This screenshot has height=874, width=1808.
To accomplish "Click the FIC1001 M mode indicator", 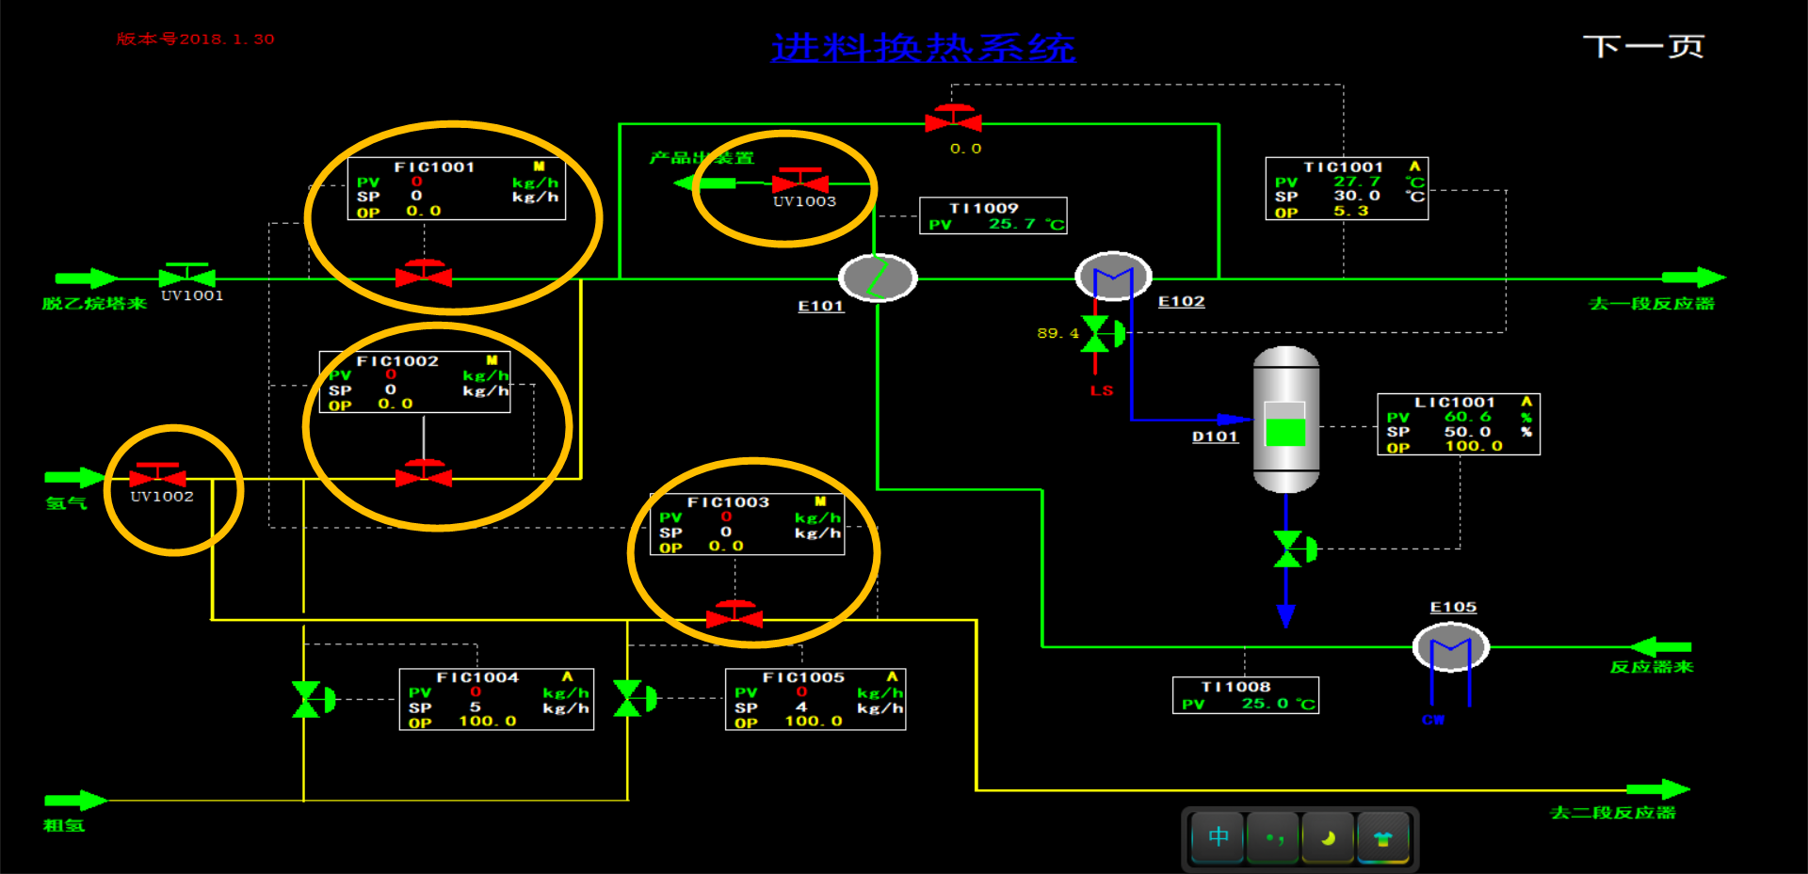I will point(539,167).
